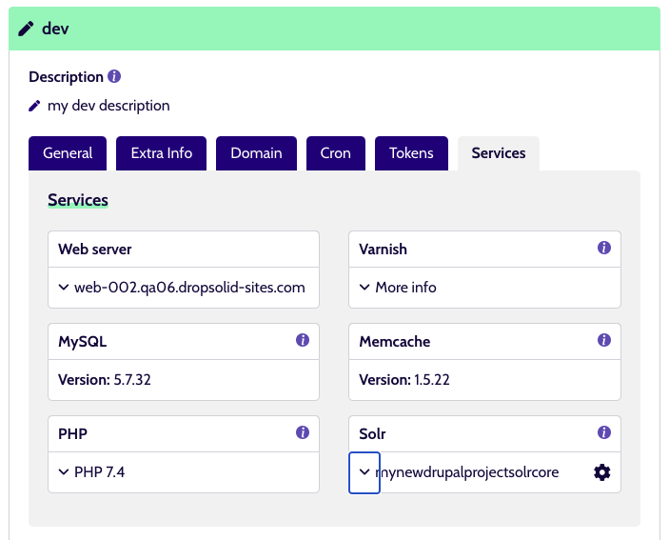The height and width of the screenshot is (540, 669).
Task: Click the PHP info icon
Action: (x=303, y=432)
